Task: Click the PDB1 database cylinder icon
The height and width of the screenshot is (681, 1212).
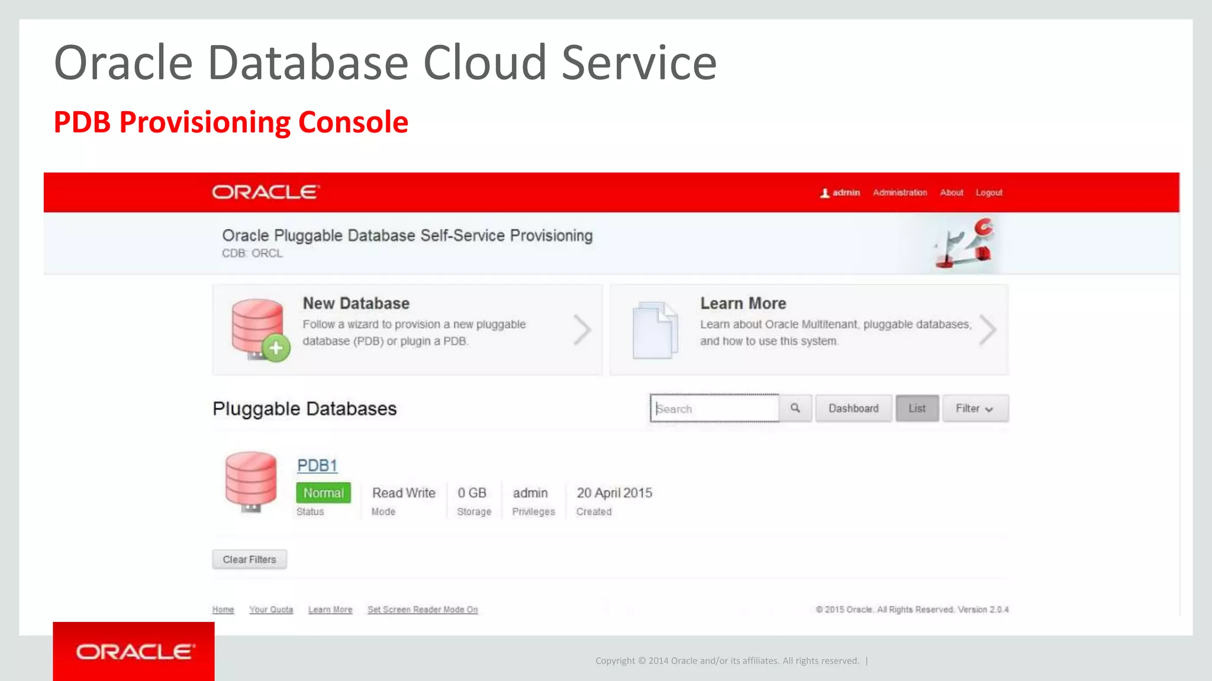Action: point(251,482)
